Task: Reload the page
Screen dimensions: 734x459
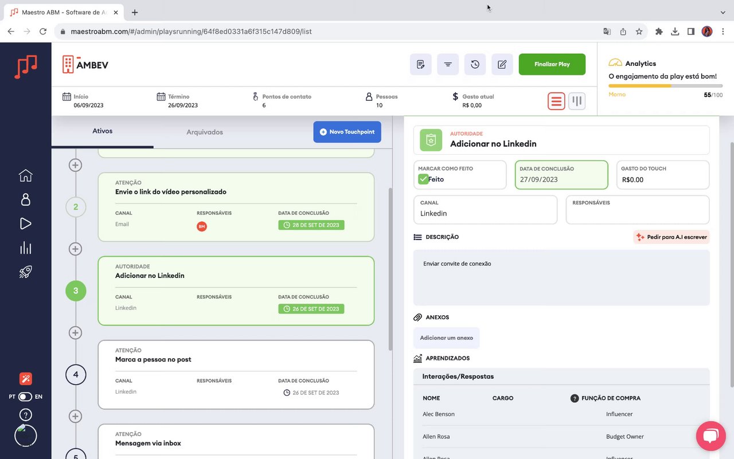Action: [43, 32]
